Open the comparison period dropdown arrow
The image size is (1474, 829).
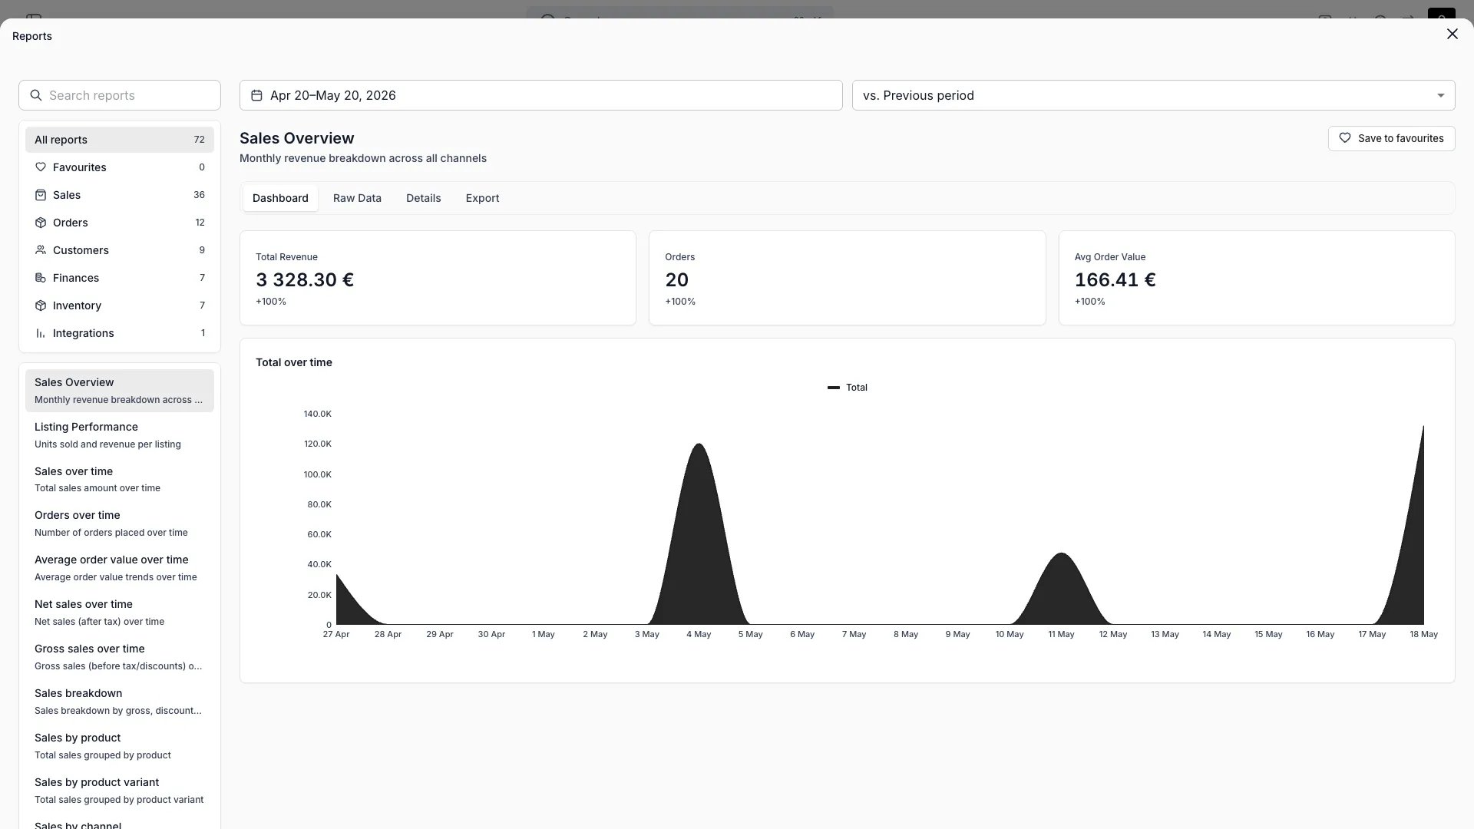1440,95
